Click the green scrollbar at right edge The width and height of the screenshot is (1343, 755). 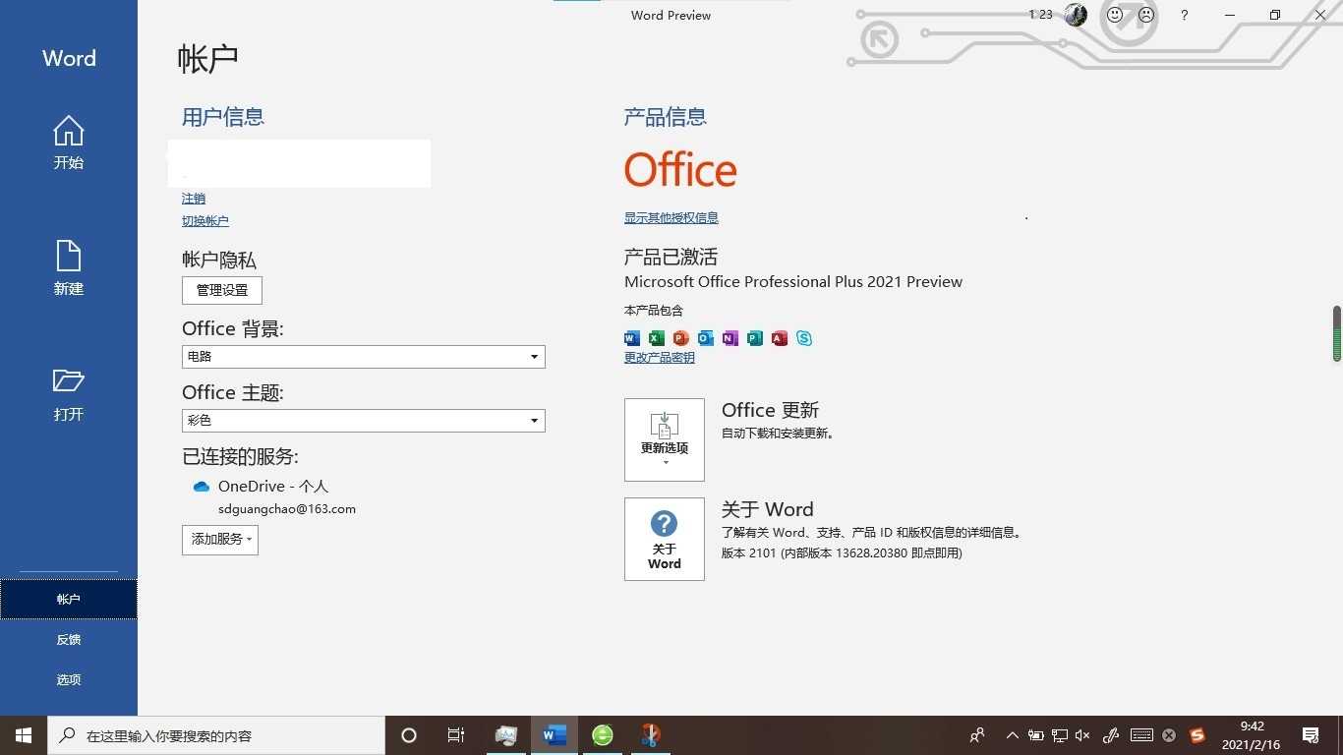1337,334
